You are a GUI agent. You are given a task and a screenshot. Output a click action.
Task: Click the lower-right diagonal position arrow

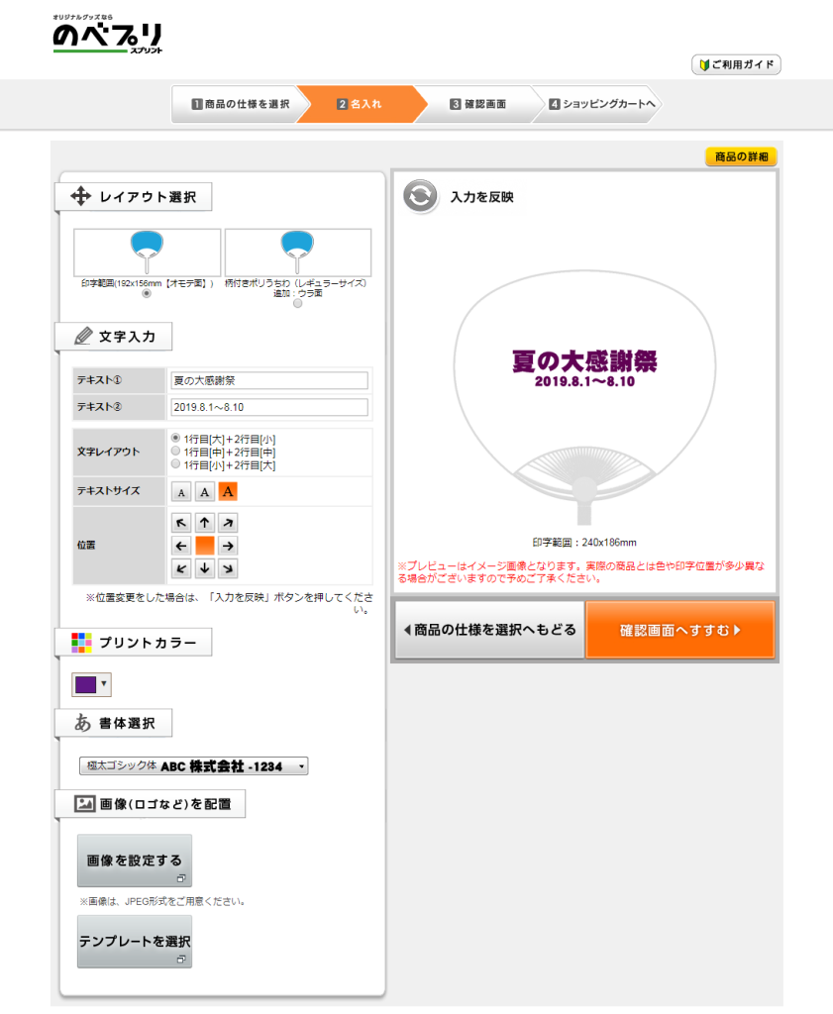tap(228, 568)
